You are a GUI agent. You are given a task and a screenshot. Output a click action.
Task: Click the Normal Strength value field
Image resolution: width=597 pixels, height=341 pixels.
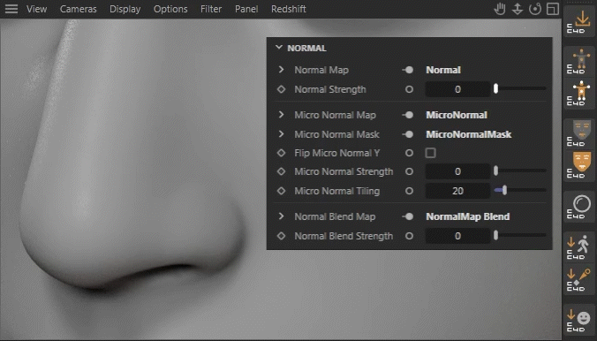(457, 89)
